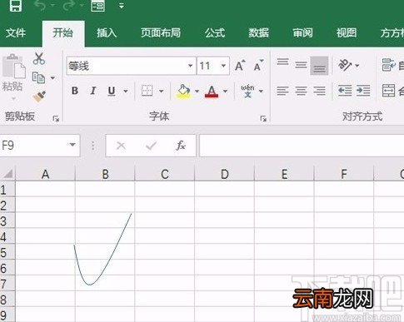The height and width of the screenshot is (322, 404).
Task: Select all cells with corner triangle
Action: [7, 174]
